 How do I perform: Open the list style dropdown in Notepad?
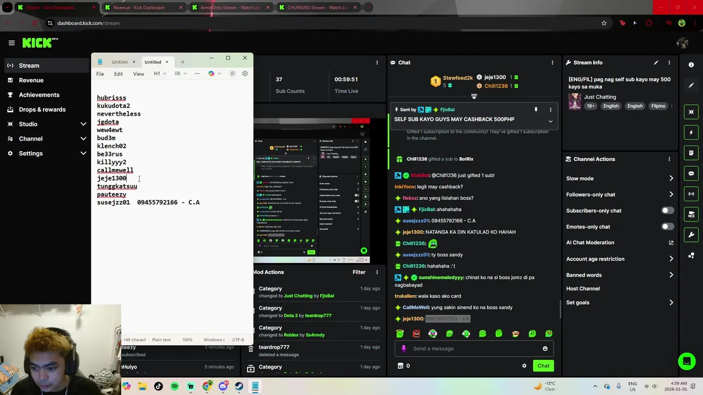(x=181, y=74)
